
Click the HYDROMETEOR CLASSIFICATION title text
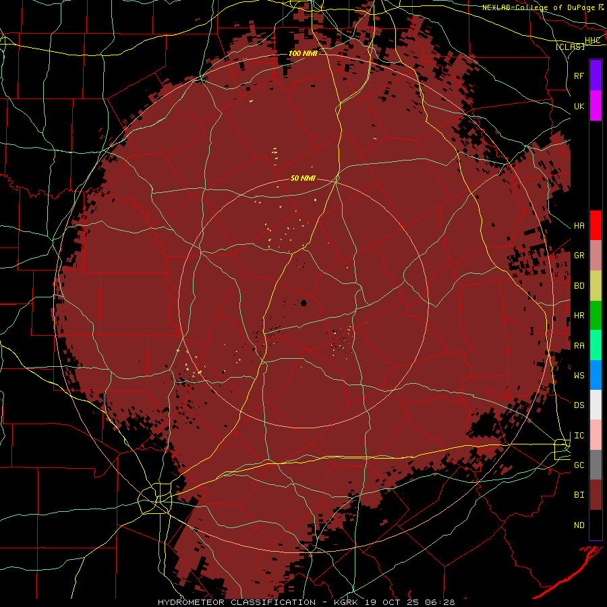(x=237, y=602)
